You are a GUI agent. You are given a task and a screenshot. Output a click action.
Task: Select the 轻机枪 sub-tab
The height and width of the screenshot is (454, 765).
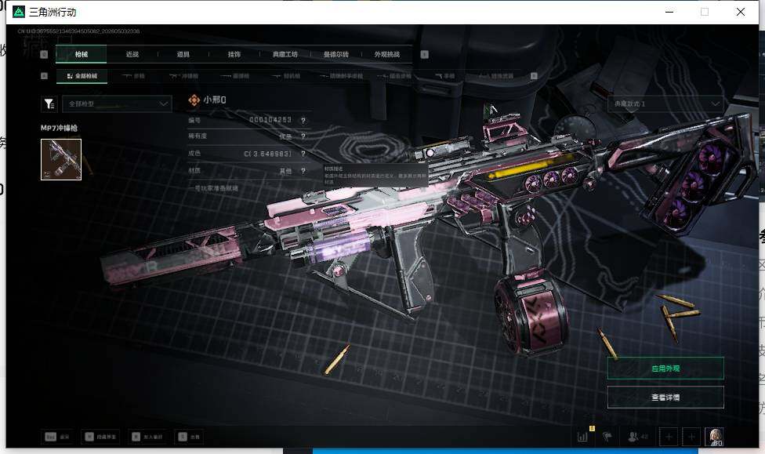pyautogui.click(x=286, y=76)
